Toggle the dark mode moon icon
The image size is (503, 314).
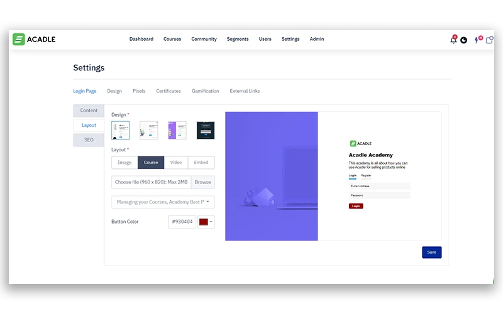(463, 40)
